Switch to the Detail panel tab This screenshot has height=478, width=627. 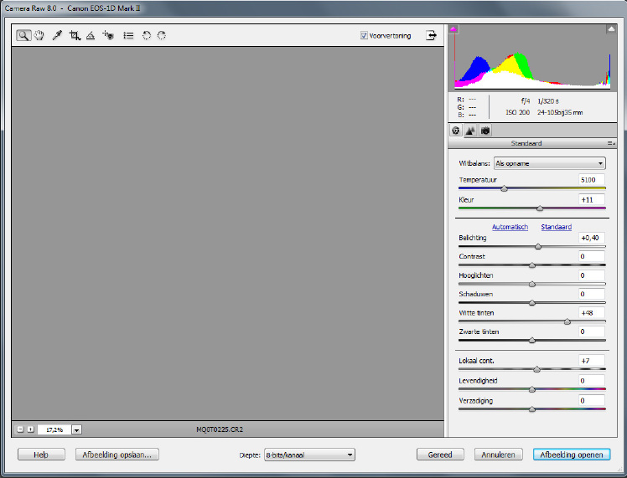click(x=470, y=131)
